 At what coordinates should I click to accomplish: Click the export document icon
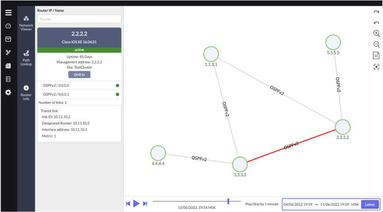[x=376, y=55]
